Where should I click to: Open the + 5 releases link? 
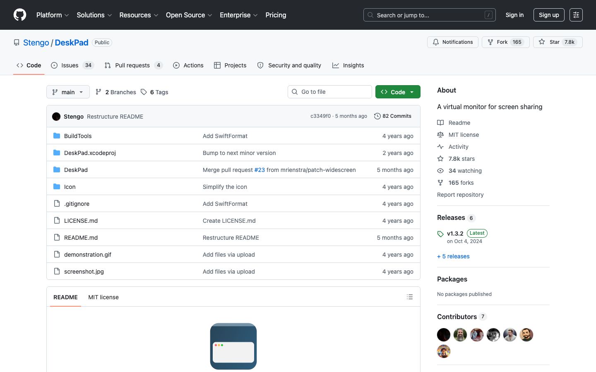[453, 256]
